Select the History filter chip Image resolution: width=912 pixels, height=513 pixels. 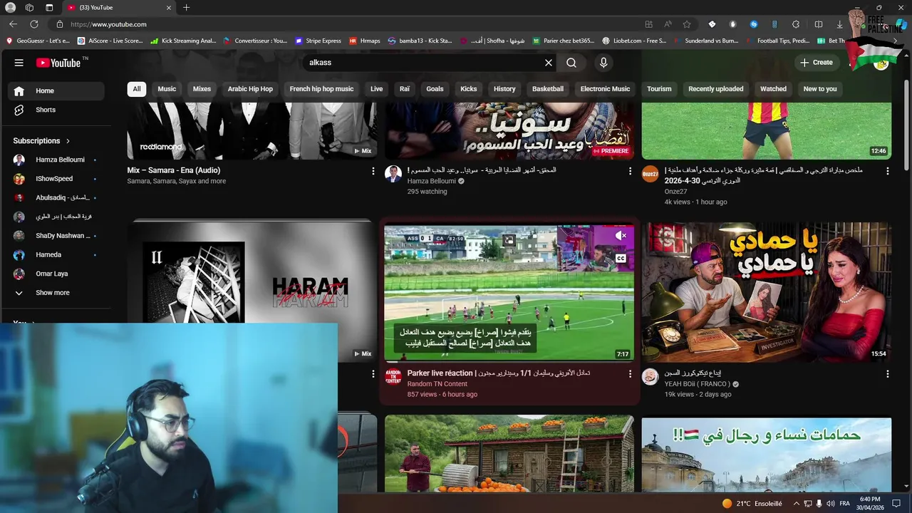tap(504, 89)
